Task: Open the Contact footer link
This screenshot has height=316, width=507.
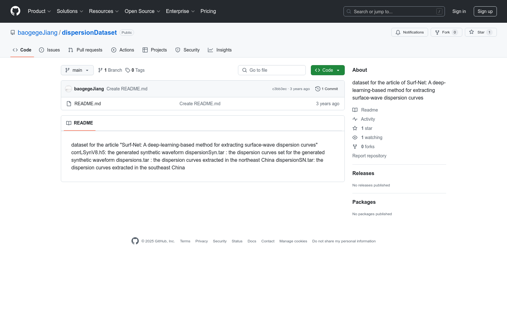Action: tap(268, 241)
